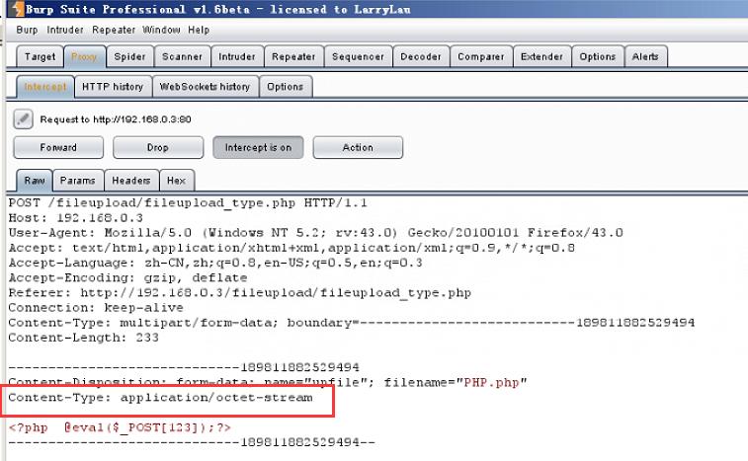Switch to the Target tab
This screenshot has height=461, width=748.
point(41,56)
